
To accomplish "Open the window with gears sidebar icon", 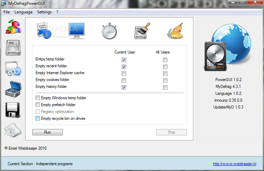I will click(13, 68).
